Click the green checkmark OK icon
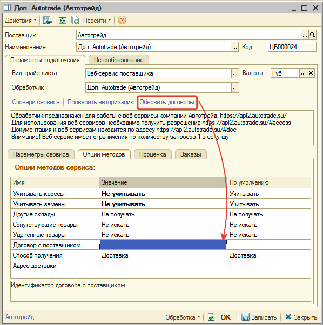 [x=211, y=317]
